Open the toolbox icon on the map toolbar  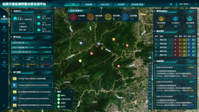150,58
